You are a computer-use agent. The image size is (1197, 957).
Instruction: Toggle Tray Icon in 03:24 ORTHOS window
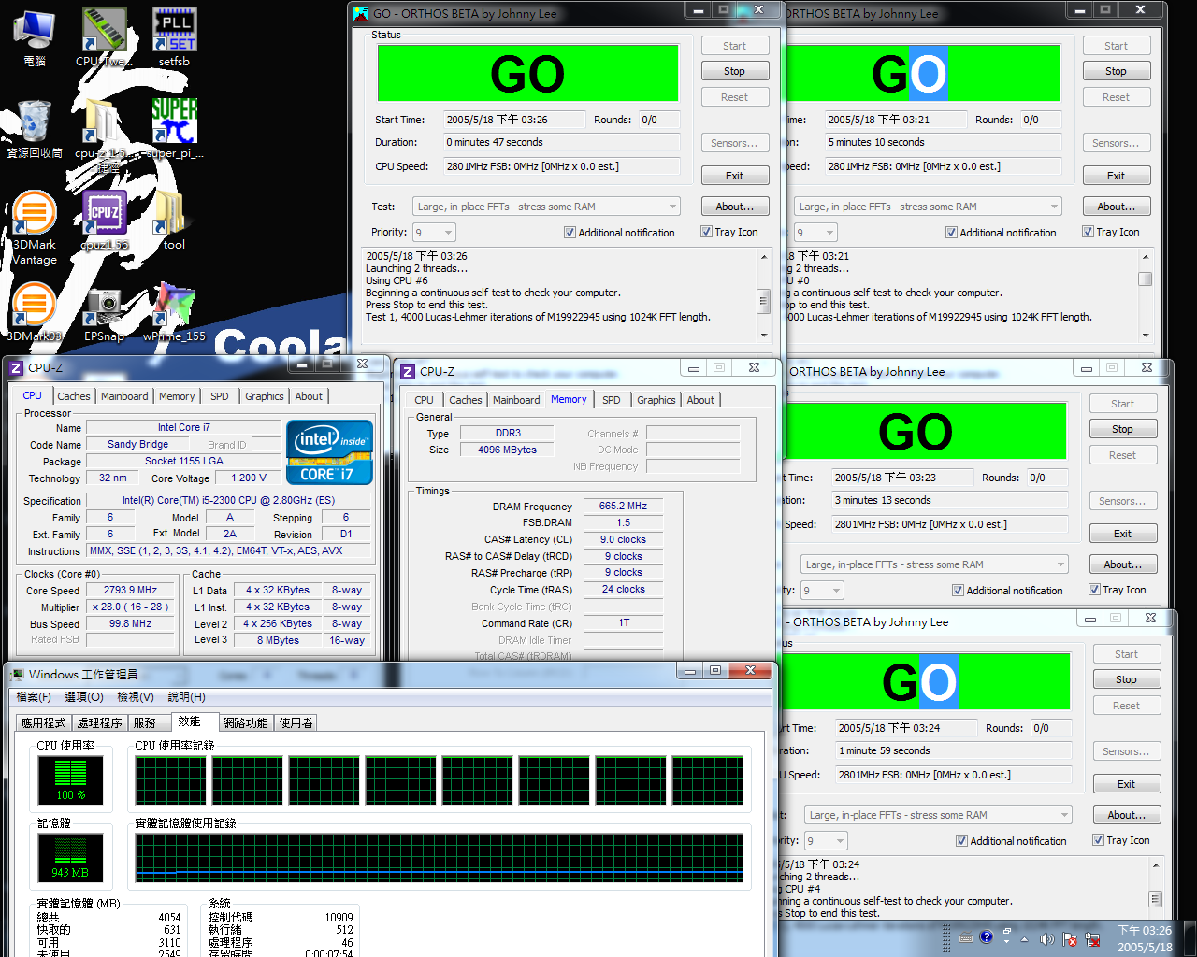tap(1099, 840)
